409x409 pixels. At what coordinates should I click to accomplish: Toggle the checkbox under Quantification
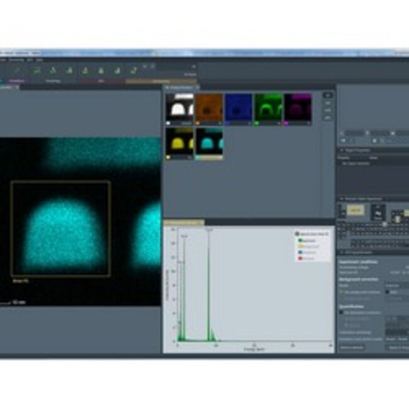click(342, 312)
